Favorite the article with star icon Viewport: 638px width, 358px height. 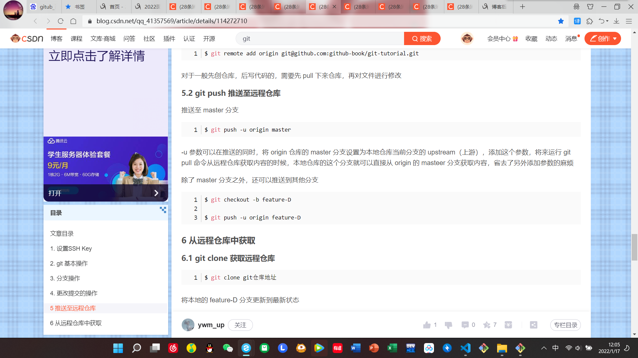487,325
